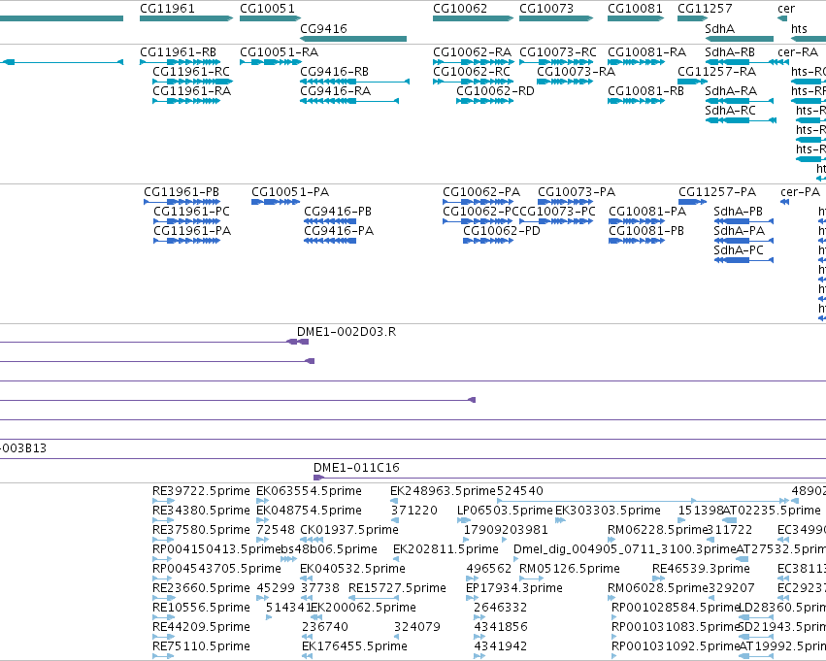The width and height of the screenshot is (826, 661).
Task: Click the CG10081 gene label
Action: pyautogui.click(x=635, y=9)
